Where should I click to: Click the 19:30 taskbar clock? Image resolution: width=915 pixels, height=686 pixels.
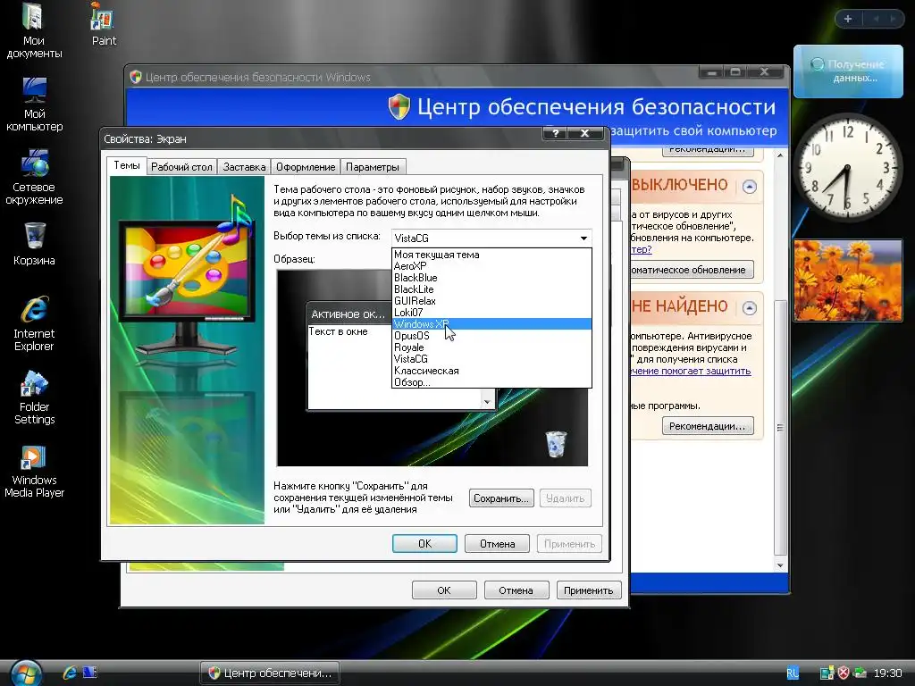click(x=887, y=673)
